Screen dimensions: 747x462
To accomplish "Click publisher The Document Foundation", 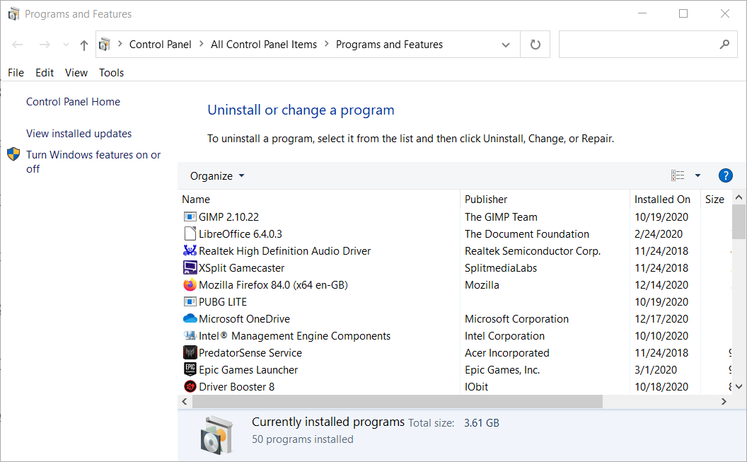I will [527, 234].
